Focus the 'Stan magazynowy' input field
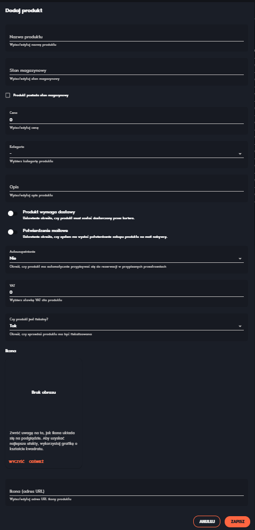This screenshot has width=255, height=530. [127, 70]
